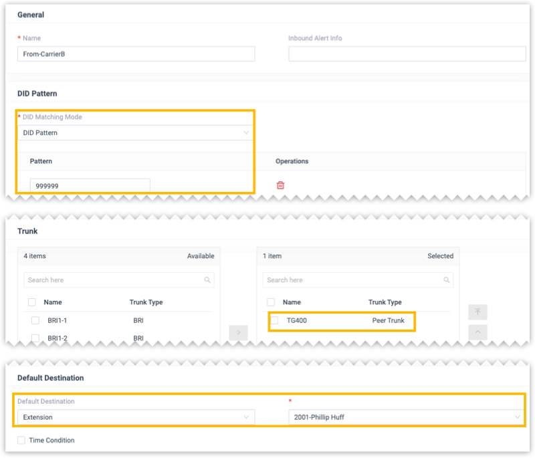Image resolution: width=535 pixels, height=458 pixels.
Task: Focus the Selected trunks search box
Action: click(x=351, y=280)
